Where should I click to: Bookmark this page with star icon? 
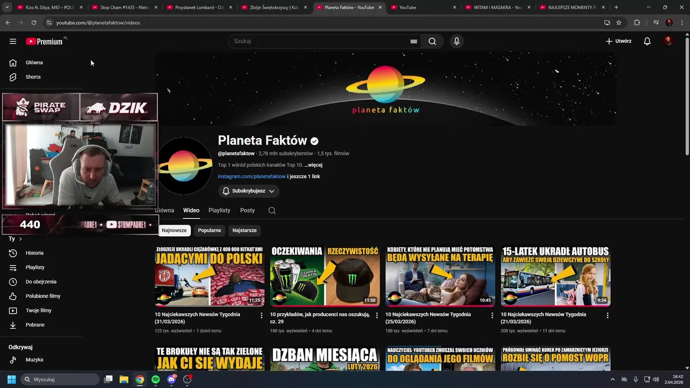pyautogui.click(x=619, y=23)
